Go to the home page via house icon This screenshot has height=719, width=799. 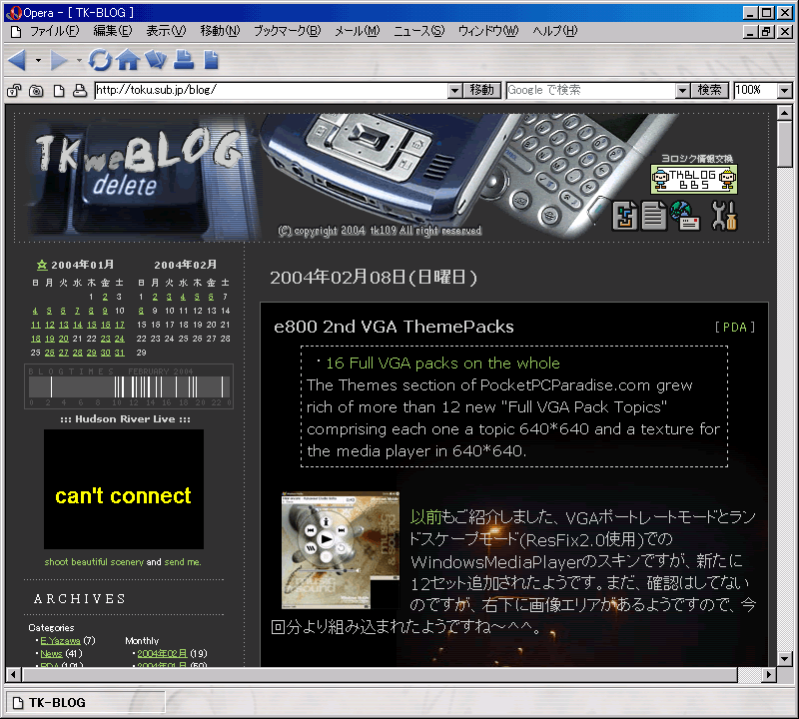pyautogui.click(x=128, y=60)
